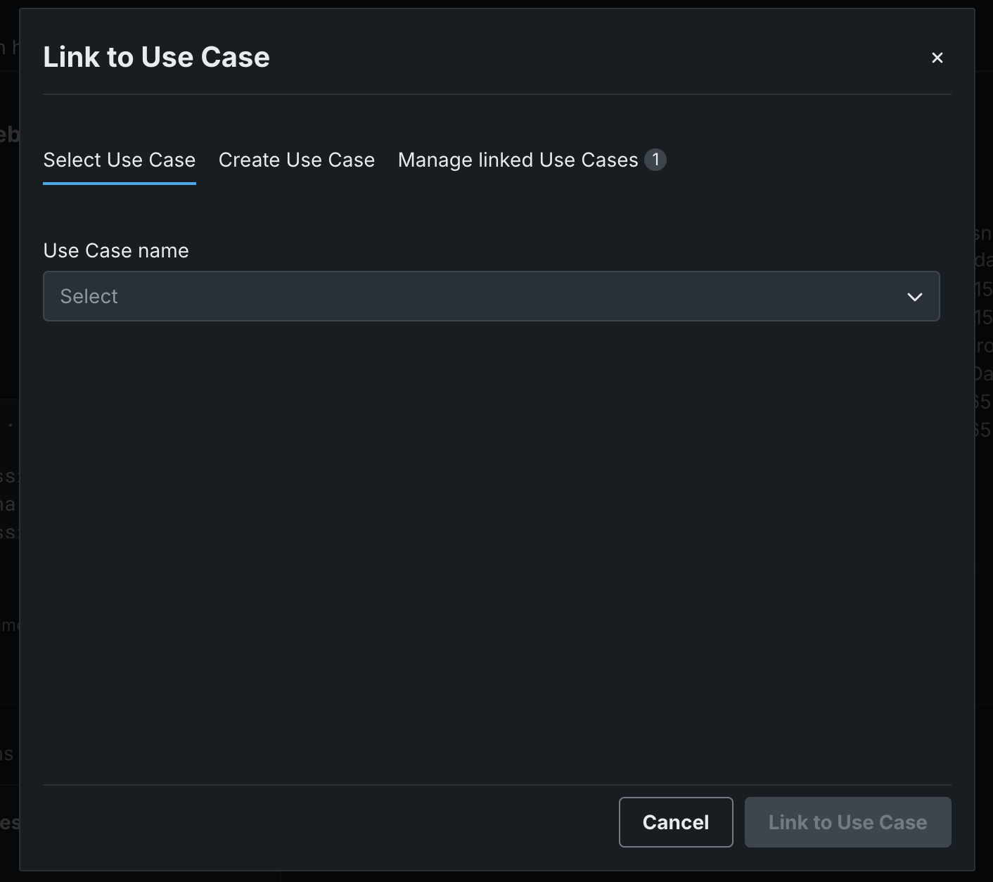Confirm with the greyed-out Link to Use Case button
Image resolution: width=993 pixels, height=882 pixels.
pos(847,822)
